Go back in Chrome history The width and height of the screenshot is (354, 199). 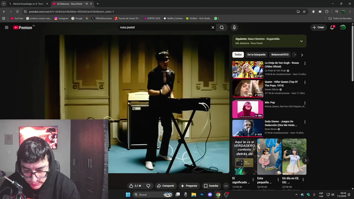pos(4,12)
